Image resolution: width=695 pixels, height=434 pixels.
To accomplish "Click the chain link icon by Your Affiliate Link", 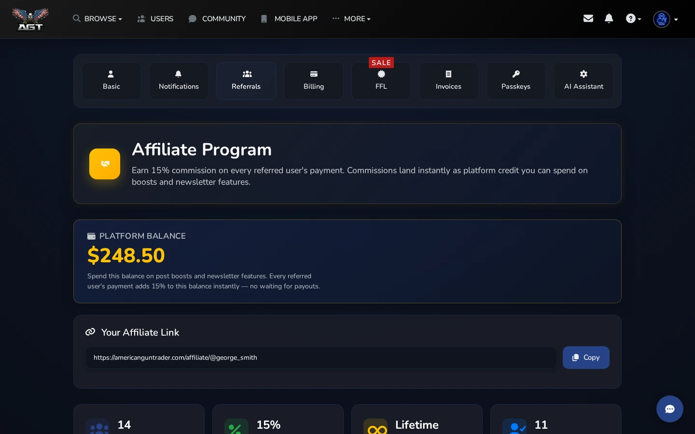I will click(x=90, y=332).
